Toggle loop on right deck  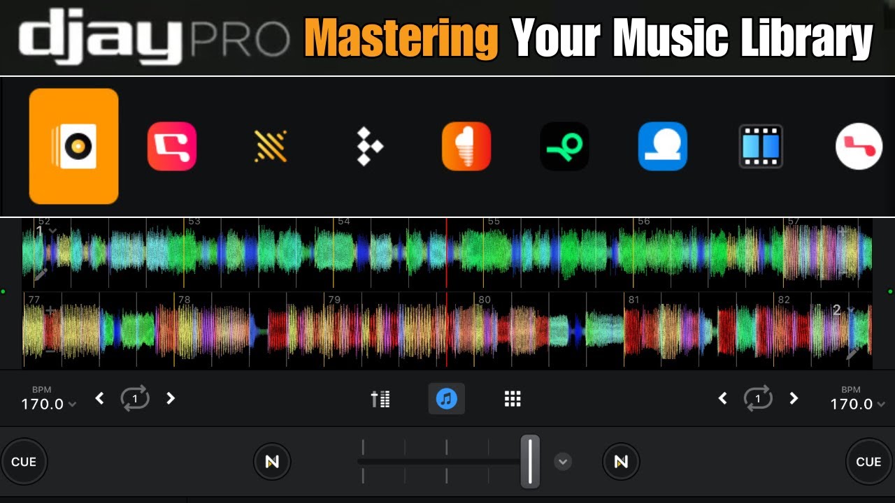click(757, 399)
